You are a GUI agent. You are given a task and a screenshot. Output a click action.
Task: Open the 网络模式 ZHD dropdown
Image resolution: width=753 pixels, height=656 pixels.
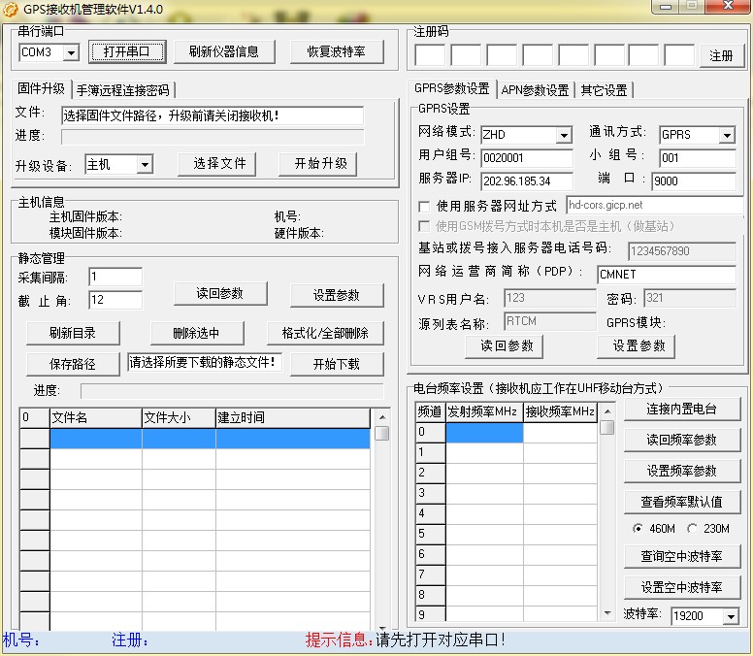click(565, 135)
